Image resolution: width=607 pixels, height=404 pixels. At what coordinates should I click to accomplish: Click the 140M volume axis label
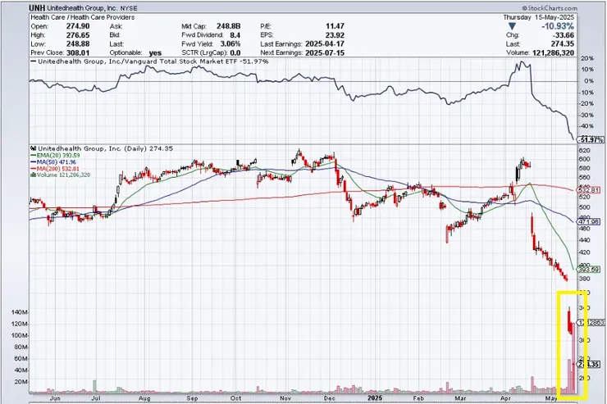point(20,312)
